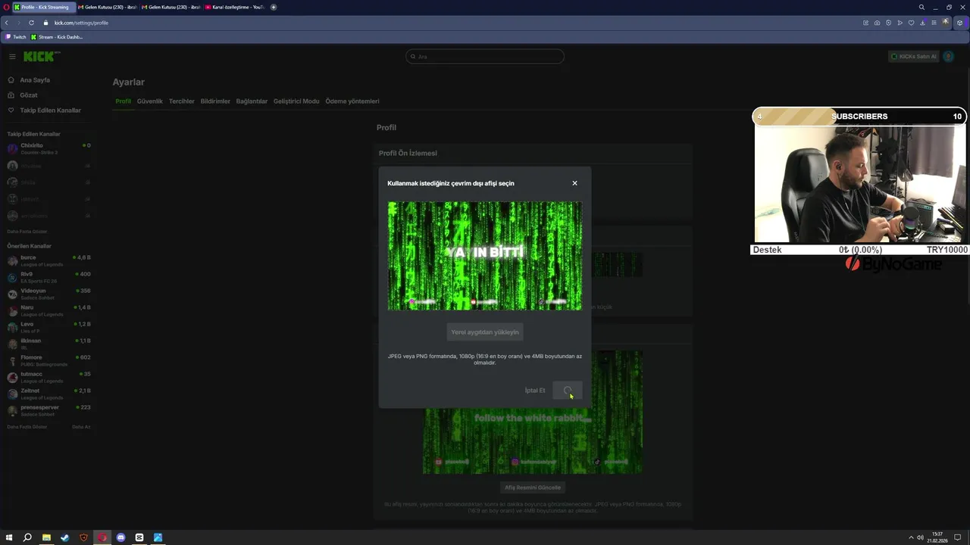
Task: Open the Bildirimler tab
Action: (215, 101)
